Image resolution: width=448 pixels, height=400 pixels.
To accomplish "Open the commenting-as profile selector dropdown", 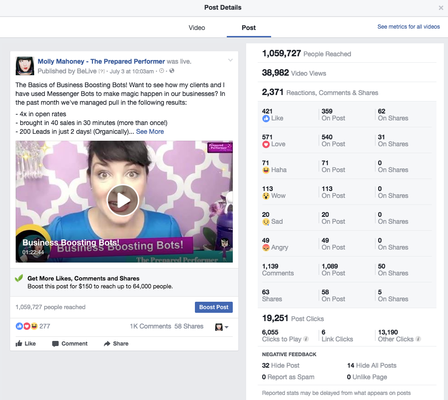I will point(222,327).
